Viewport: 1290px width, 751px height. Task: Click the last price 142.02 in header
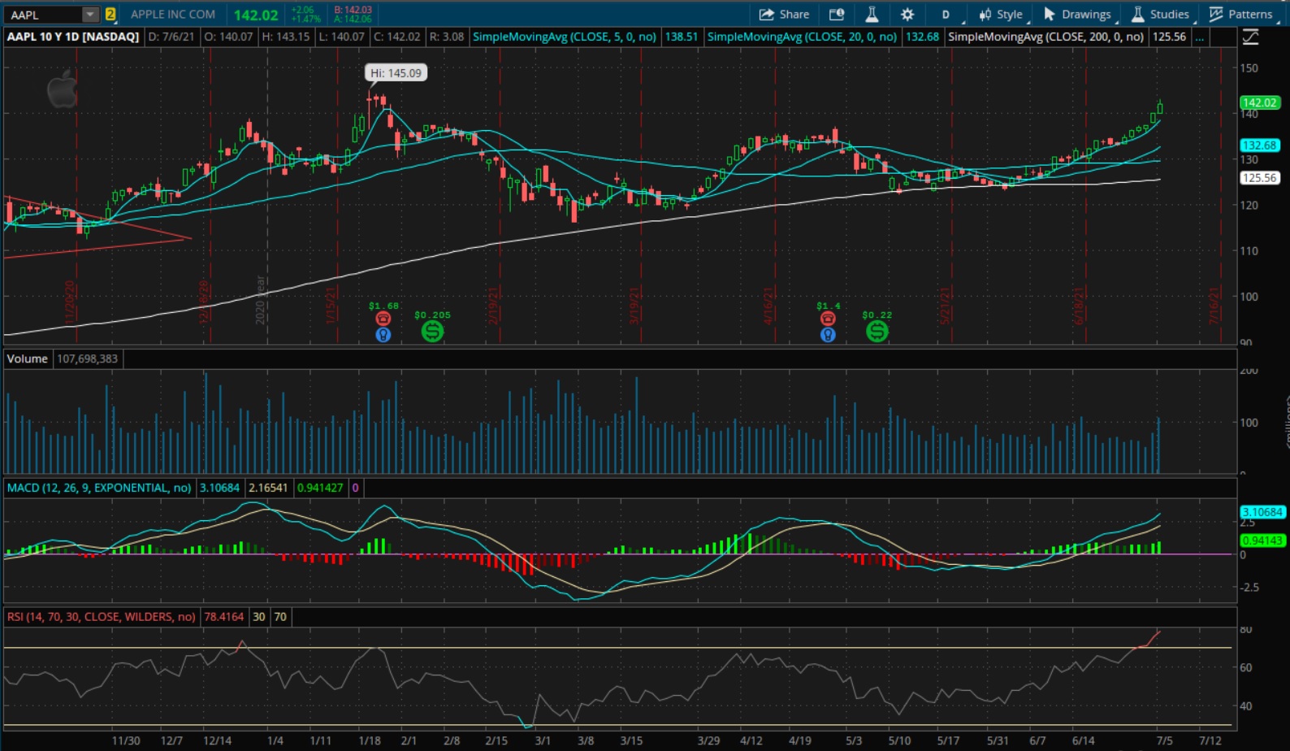pos(256,15)
